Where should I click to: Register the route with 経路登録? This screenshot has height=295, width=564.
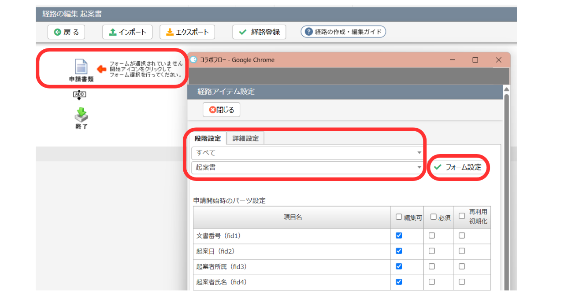(x=259, y=32)
